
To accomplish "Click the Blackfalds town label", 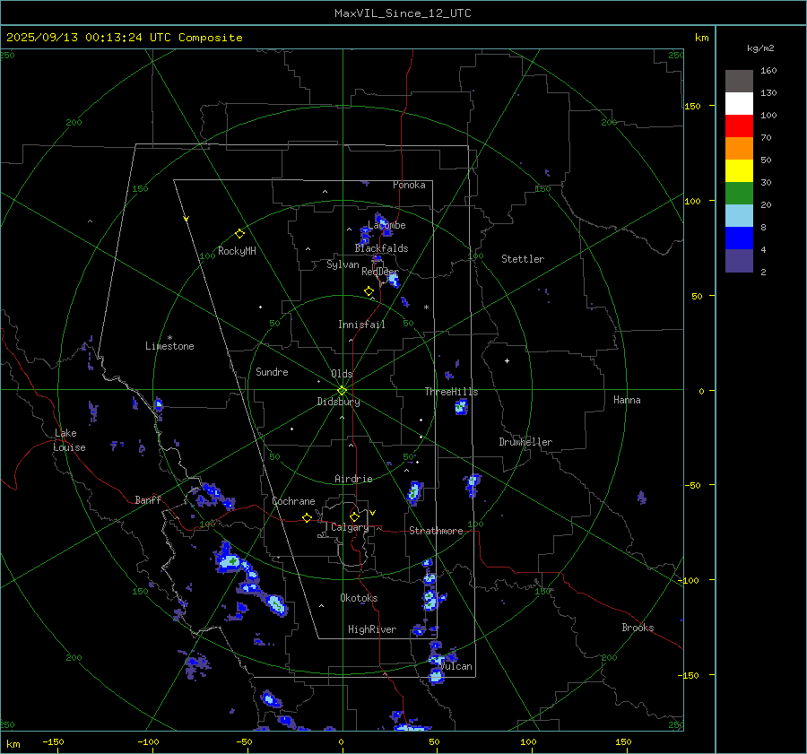I will click(381, 248).
